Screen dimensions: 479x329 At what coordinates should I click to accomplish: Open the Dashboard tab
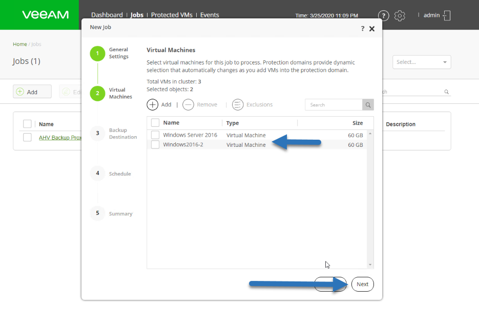[107, 15]
